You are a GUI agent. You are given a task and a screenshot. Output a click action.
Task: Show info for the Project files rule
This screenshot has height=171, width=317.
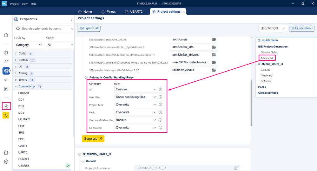pos(160,104)
